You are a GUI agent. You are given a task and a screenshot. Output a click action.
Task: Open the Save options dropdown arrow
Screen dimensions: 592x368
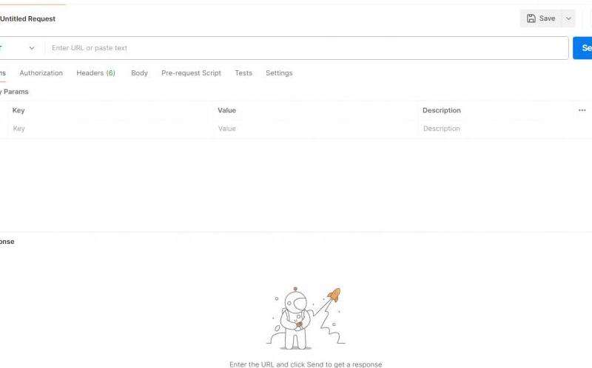tap(568, 18)
